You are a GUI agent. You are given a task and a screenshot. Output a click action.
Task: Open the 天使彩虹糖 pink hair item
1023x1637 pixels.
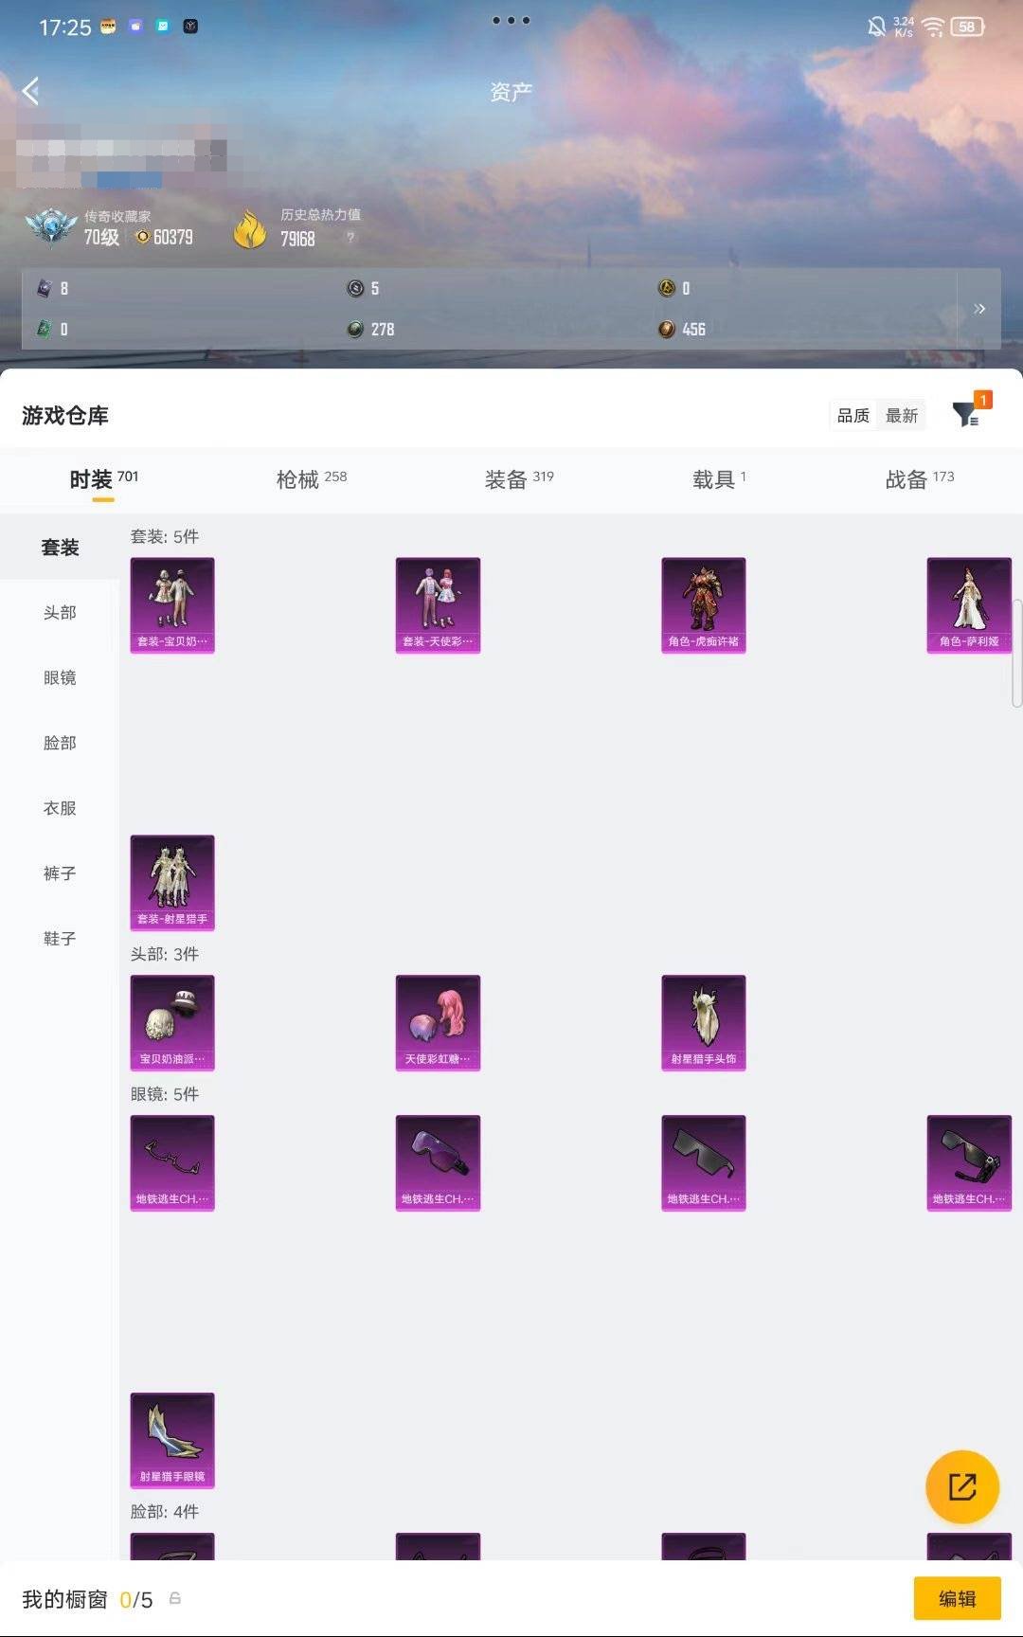coord(438,1023)
